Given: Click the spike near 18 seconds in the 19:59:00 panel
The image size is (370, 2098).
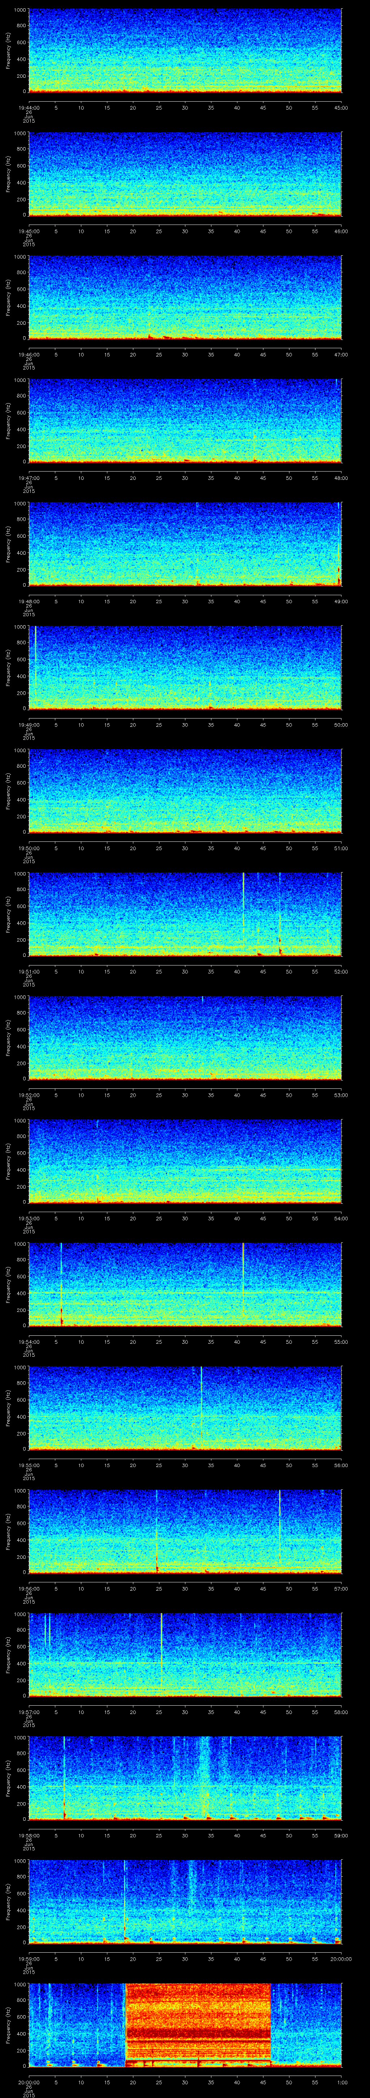Looking at the screenshot, I should tap(124, 1898).
